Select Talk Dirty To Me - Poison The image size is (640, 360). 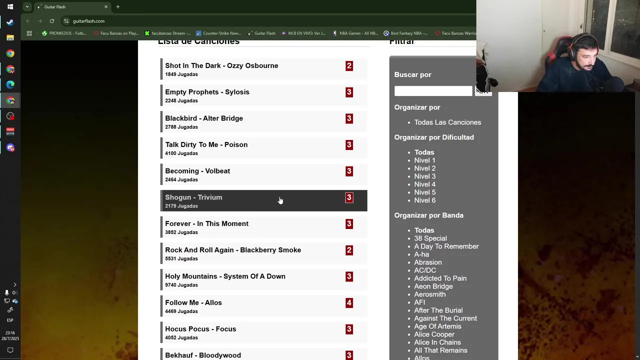(x=263, y=148)
